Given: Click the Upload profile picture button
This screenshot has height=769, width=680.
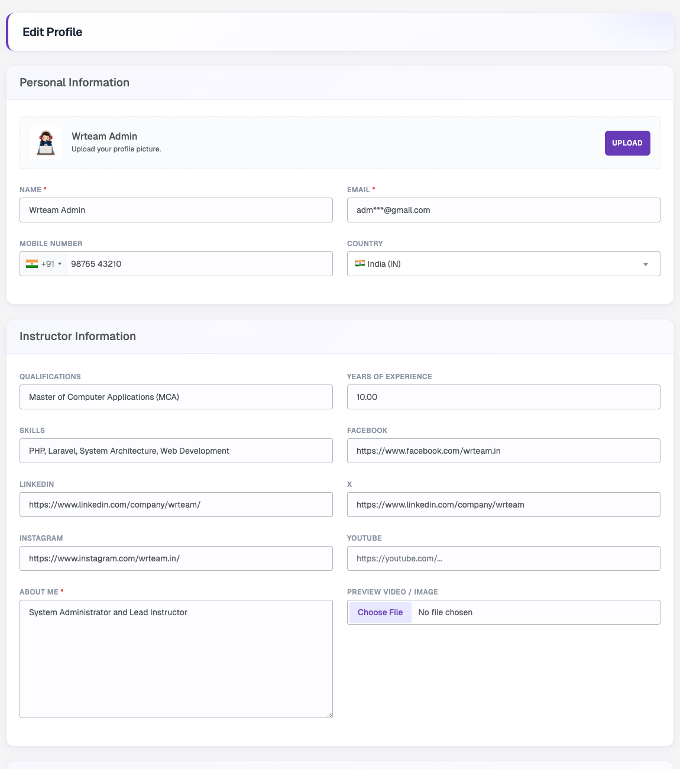Looking at the screenshot, I should pyautogui.click(x=627, y=143).
